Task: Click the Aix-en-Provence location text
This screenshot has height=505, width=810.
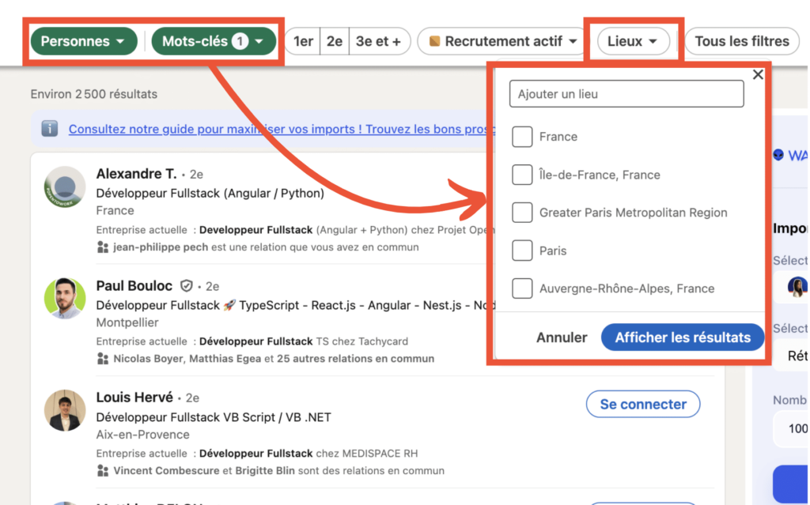Action: pos(142,435)
